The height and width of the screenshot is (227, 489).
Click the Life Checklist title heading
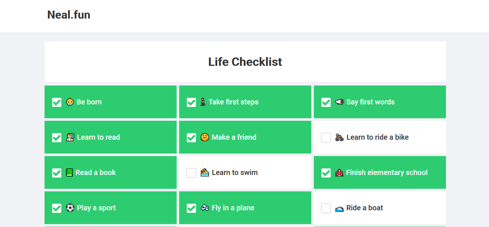pyautogui.click(x=245, y=62)
